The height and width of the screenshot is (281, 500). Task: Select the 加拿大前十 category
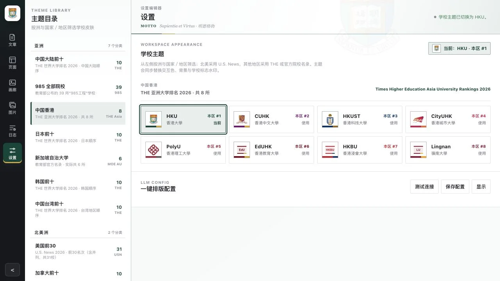78,274
